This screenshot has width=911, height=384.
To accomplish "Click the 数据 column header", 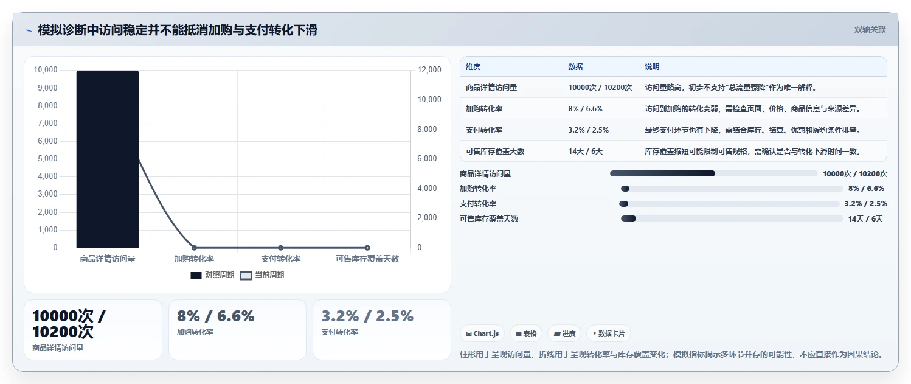I will pyautogui.click(x=575, y=67).
